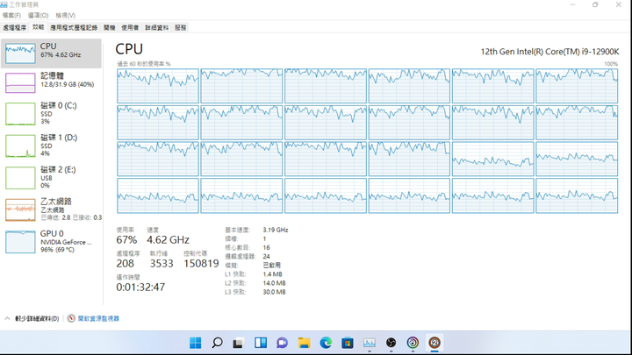Open the 服務 tab
632x355 pixels.
tap(181, 28)
